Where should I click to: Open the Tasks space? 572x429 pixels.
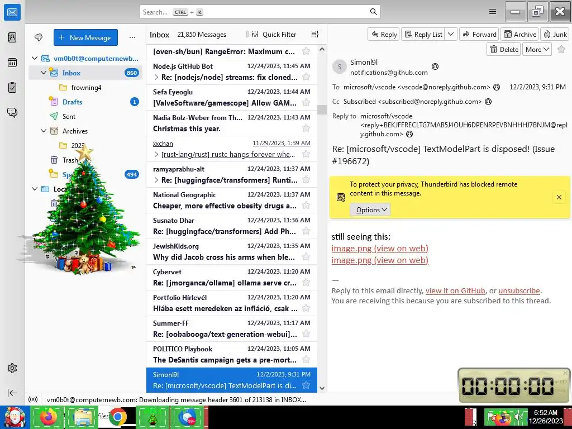point(12,88)
